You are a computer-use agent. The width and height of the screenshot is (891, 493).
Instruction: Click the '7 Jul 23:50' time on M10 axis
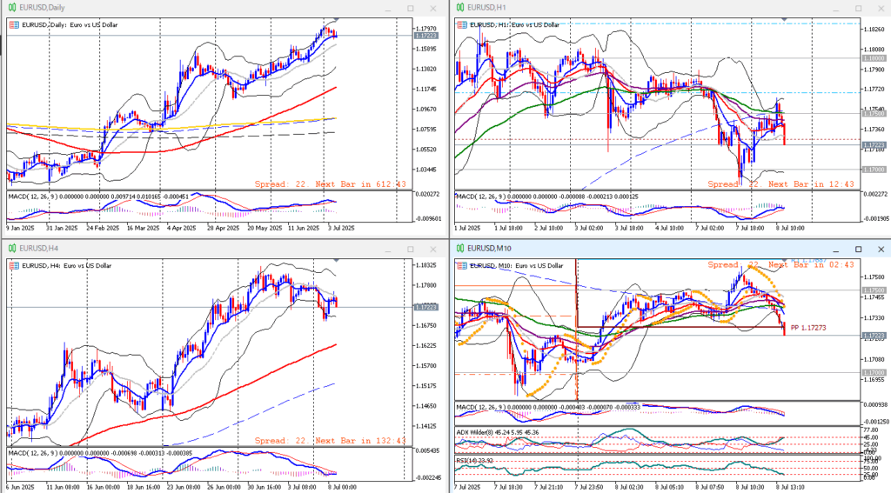[589, 487]
